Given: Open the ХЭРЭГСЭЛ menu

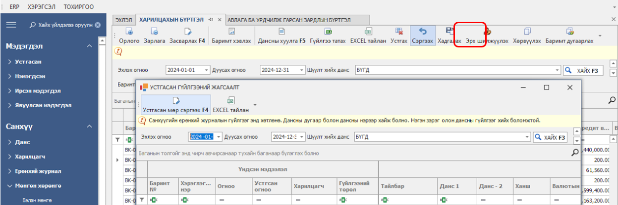Looking at the screenshot, I should (x=42, y=8).
